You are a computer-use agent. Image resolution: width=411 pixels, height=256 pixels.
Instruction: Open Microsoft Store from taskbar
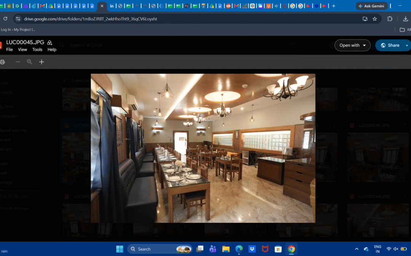click(278, 249)
